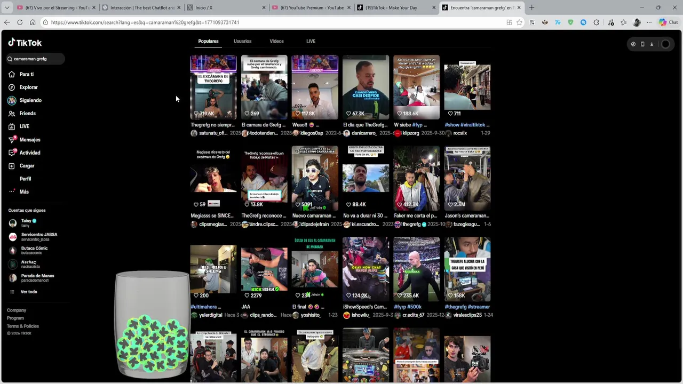
Task: Switch to TikTok Make Your Day tab
Action: [396, 7]
